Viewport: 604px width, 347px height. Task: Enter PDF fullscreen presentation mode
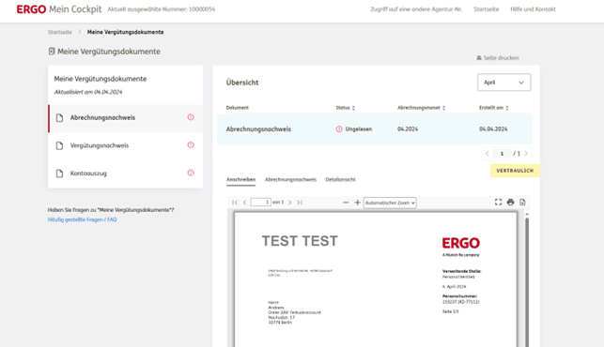click(x=498, y=203)
